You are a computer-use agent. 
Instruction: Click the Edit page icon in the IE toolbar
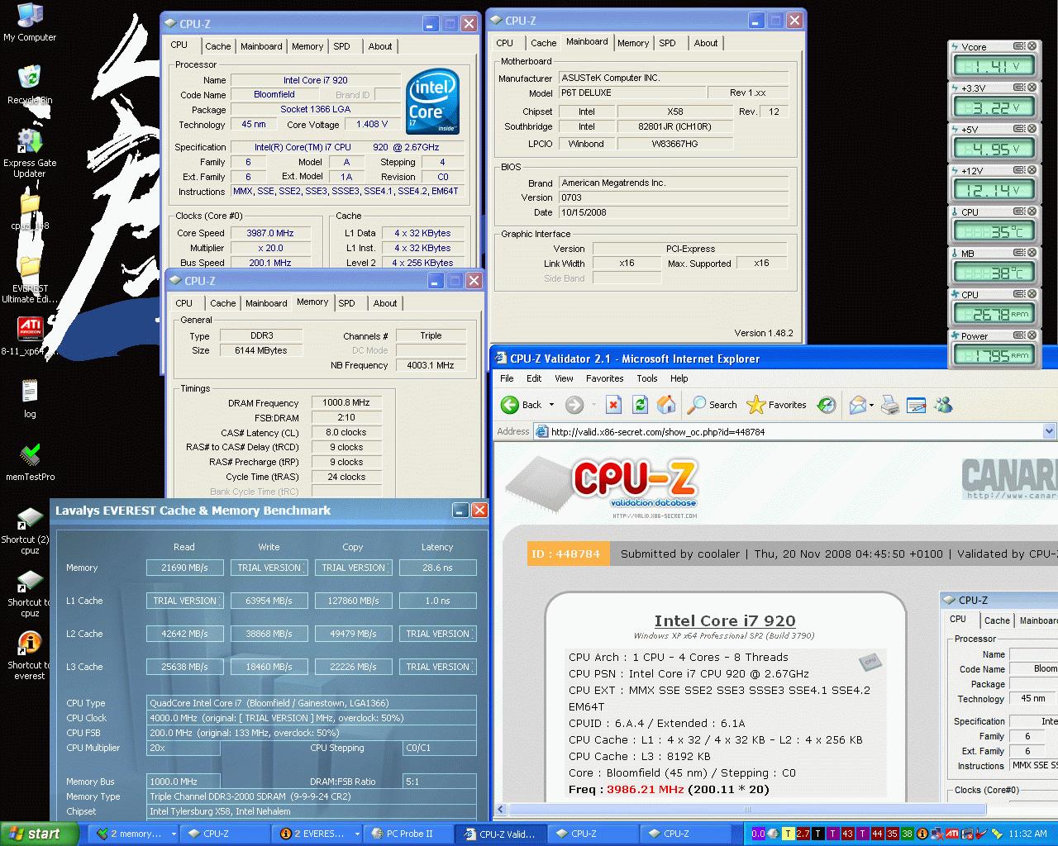(916, 405)
